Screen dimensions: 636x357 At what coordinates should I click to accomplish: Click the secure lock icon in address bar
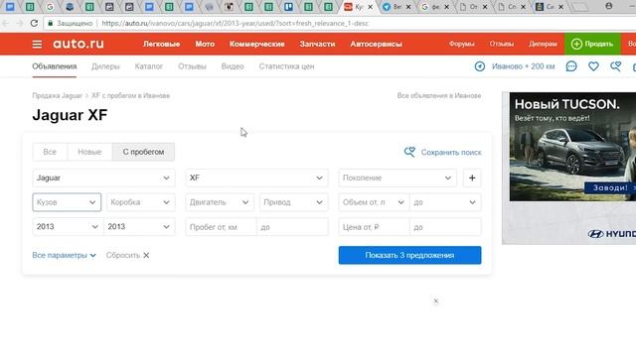coord(51,24)
